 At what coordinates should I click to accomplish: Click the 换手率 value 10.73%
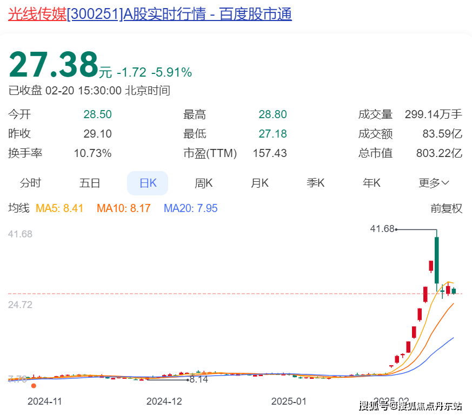(x=92, y=153)
